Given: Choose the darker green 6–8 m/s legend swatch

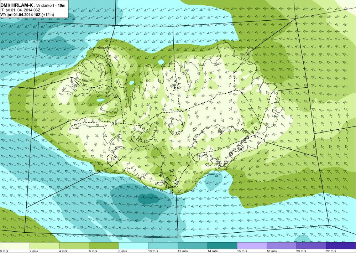Looking at the screenshot, I should 104,246.
